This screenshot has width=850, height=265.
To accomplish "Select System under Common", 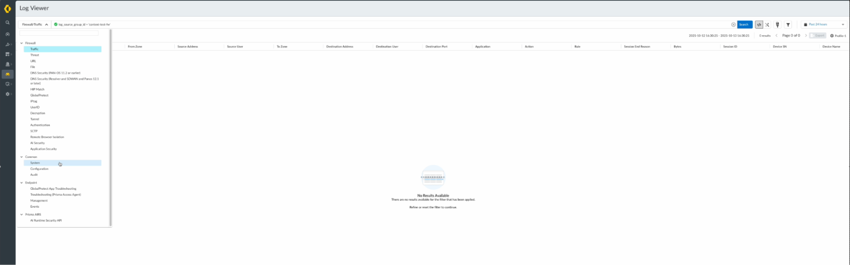I will [63, 163].
